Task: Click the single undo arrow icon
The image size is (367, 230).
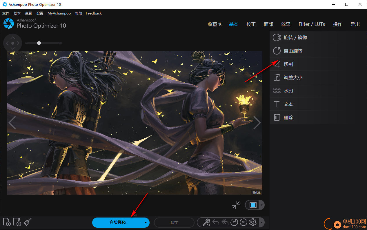Action: tap(216, 222)
